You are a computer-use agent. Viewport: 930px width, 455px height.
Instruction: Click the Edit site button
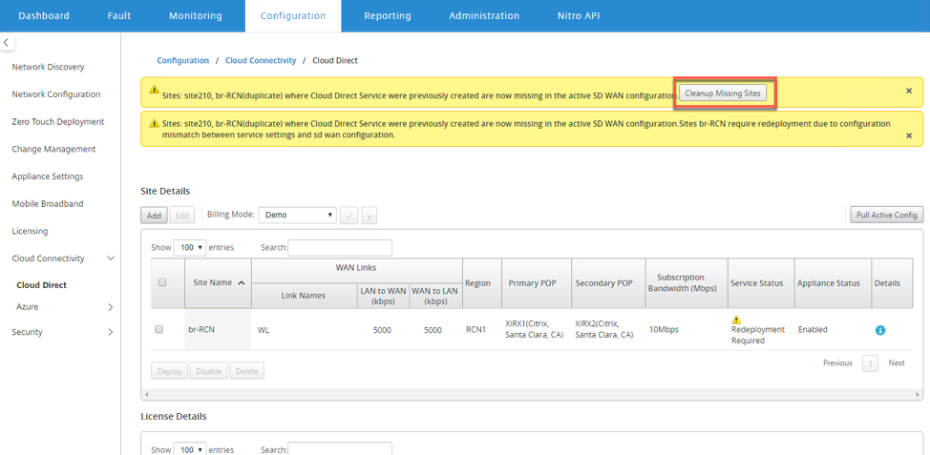pyautogui.click(x=181, y=216)
